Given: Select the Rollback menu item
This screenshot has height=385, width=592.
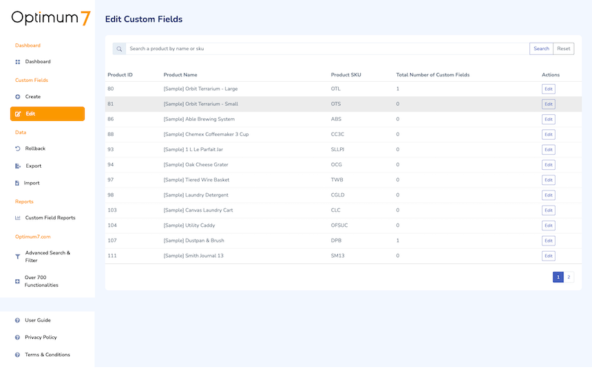Looking at the screenshot, I should pyautogui.click(x=35, y=148).
